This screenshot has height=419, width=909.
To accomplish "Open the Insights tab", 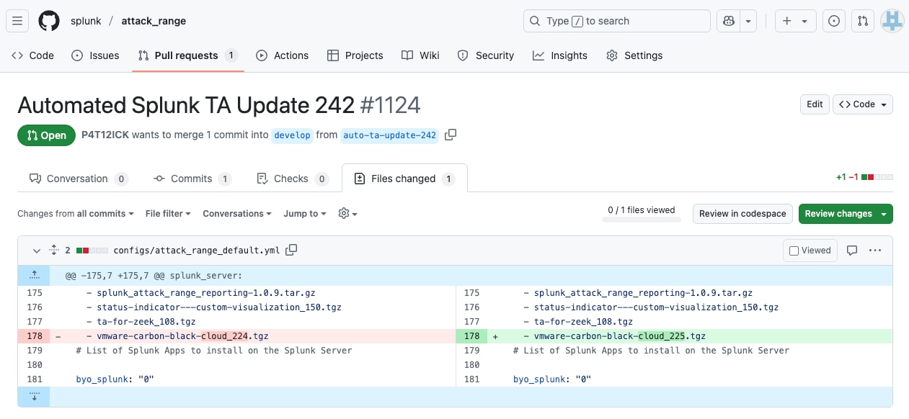I will pos(560,55).
